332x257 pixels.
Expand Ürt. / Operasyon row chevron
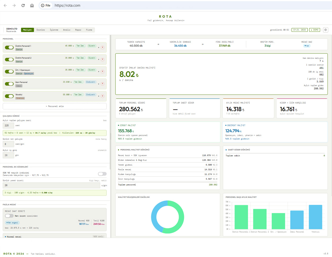click(99, 72)
